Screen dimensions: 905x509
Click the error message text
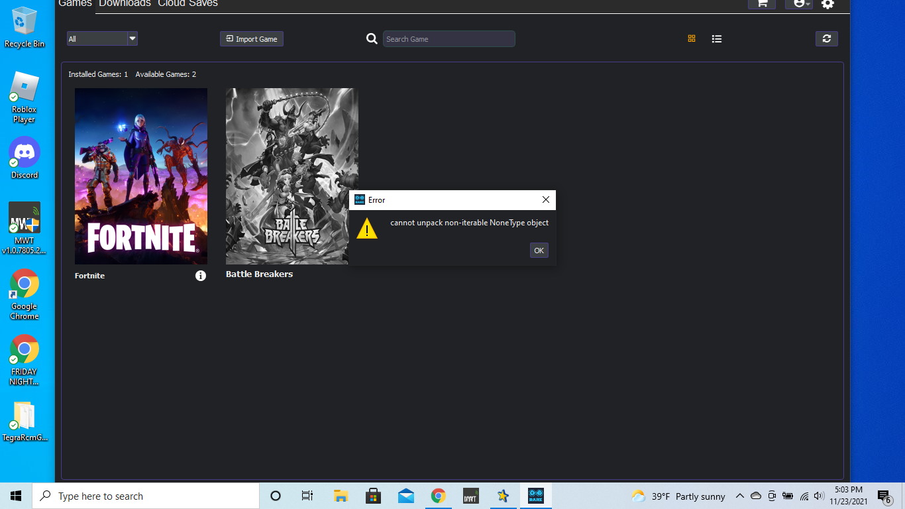coord(470,223)
